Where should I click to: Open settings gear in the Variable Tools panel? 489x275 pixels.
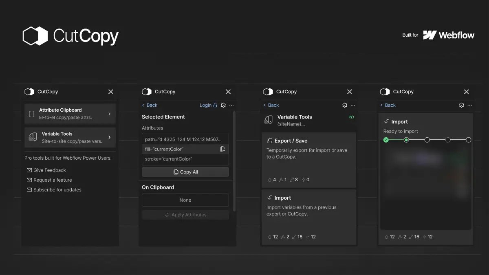(x=345, y=105)
